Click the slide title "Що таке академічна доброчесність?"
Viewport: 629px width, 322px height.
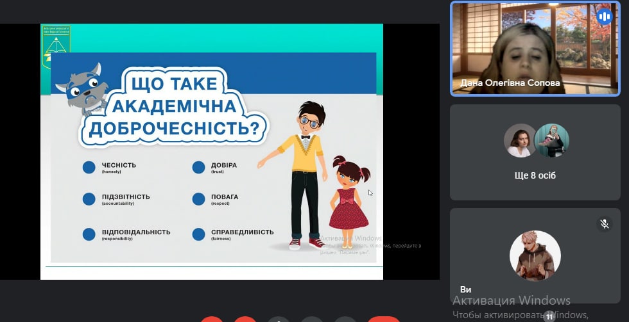pos(173,106)
